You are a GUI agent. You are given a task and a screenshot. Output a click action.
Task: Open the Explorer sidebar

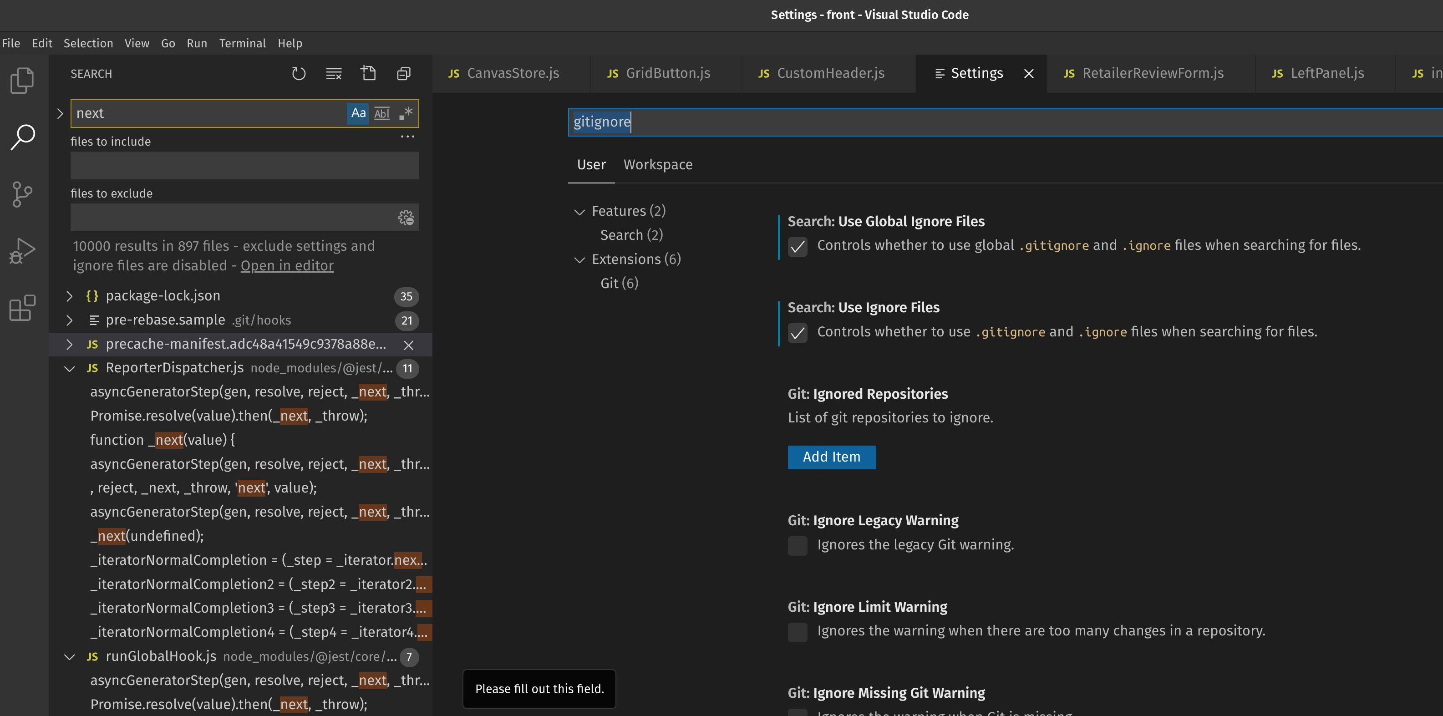22,80
